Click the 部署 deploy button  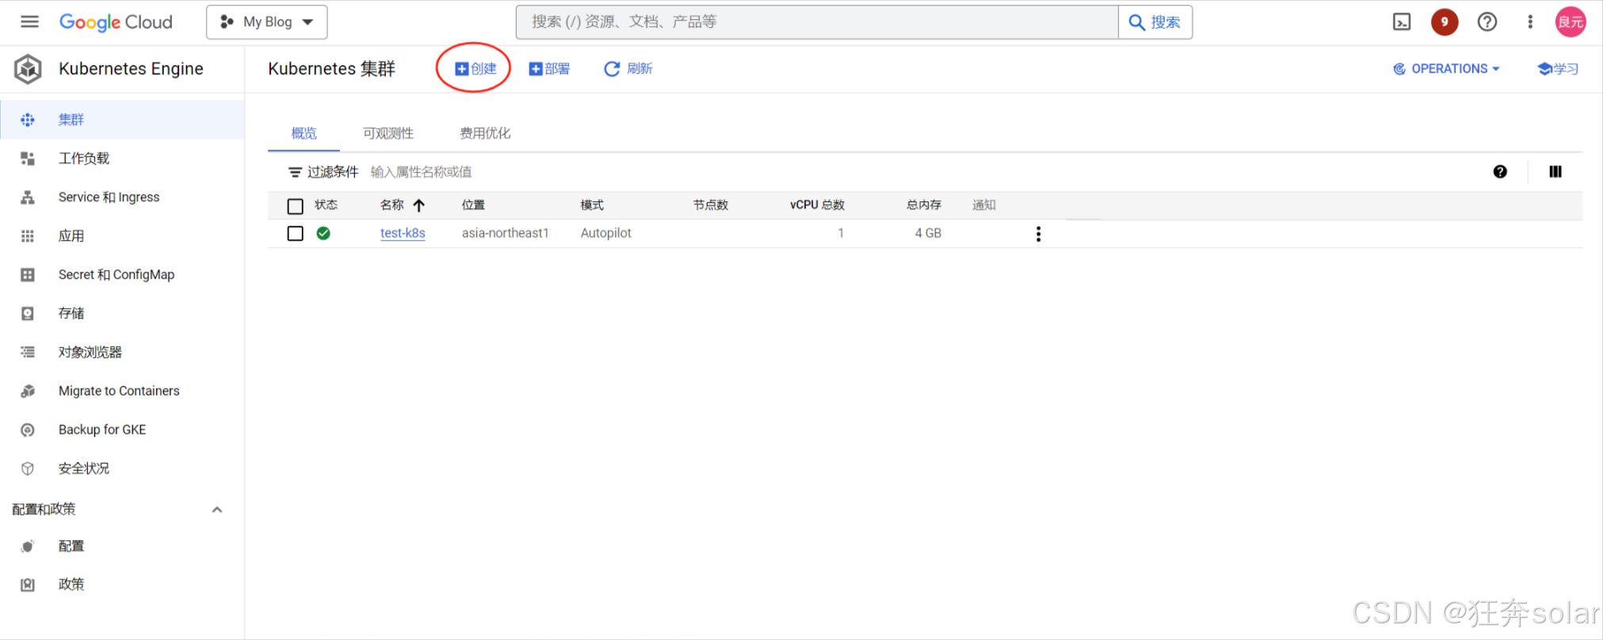[x=549, y=69]
